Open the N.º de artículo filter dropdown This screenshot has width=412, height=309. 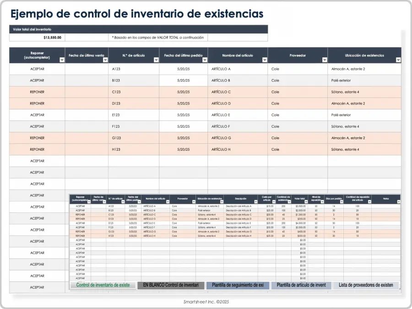156,60
